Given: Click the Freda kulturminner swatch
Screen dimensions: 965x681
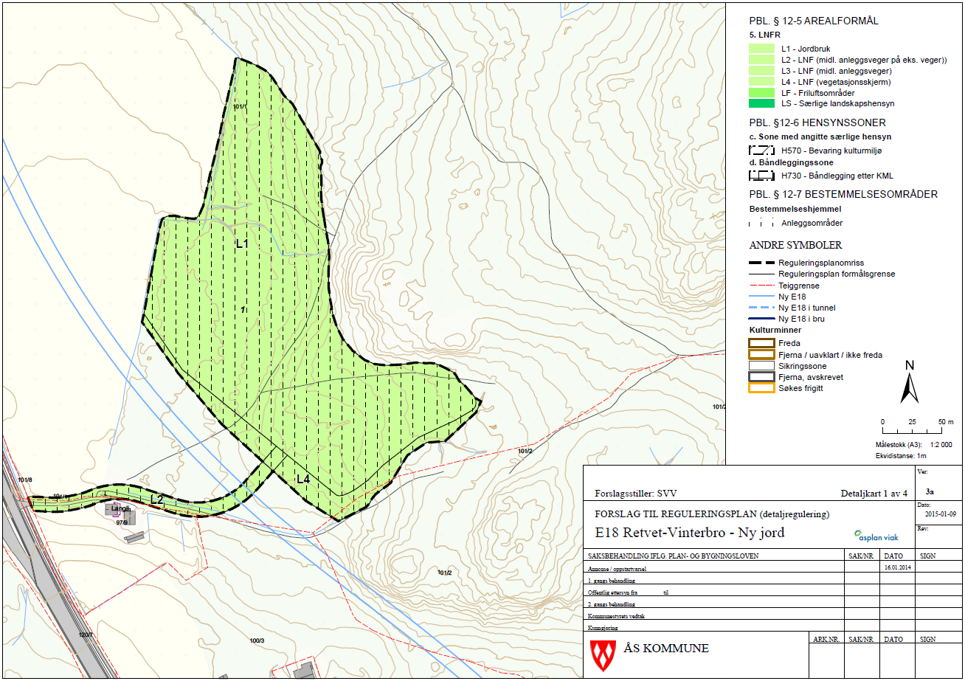Looking at the screenshot, I should (761, 343).
